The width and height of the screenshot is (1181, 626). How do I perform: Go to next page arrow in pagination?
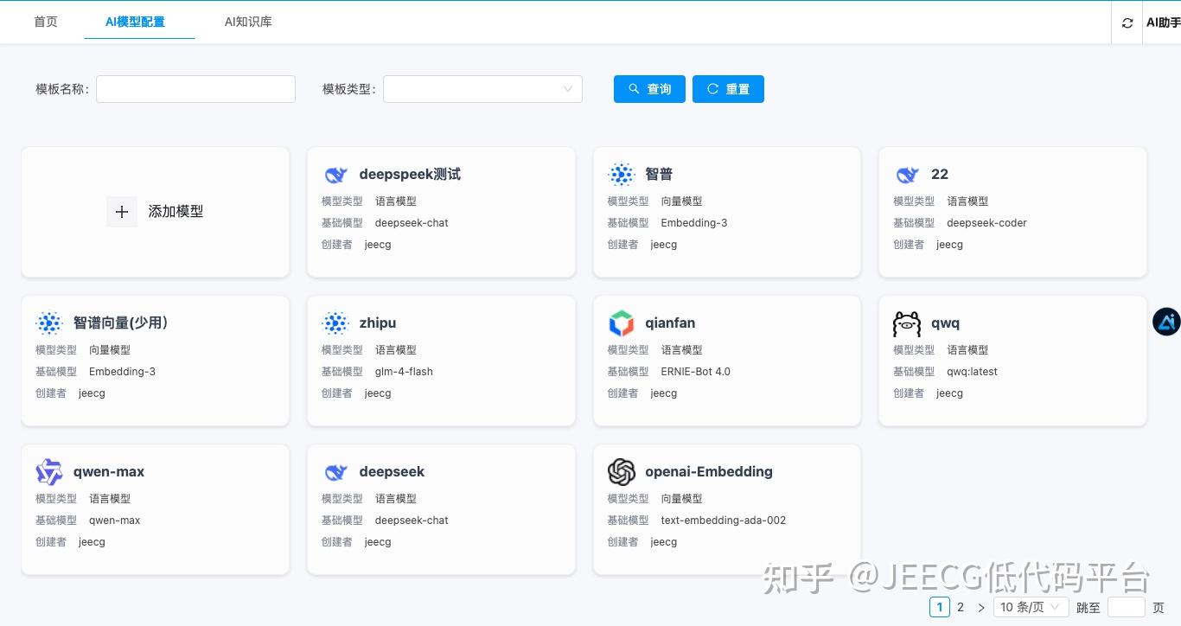(x=981, y=608)
